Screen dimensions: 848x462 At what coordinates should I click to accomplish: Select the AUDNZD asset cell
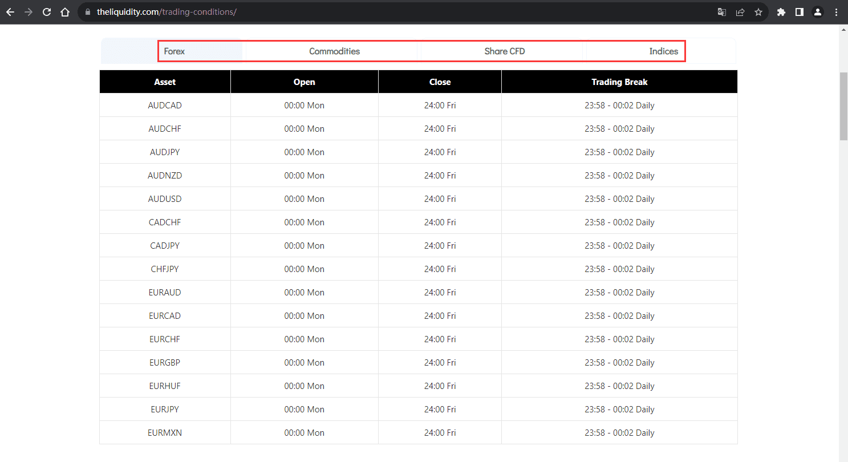pos(165,176)
